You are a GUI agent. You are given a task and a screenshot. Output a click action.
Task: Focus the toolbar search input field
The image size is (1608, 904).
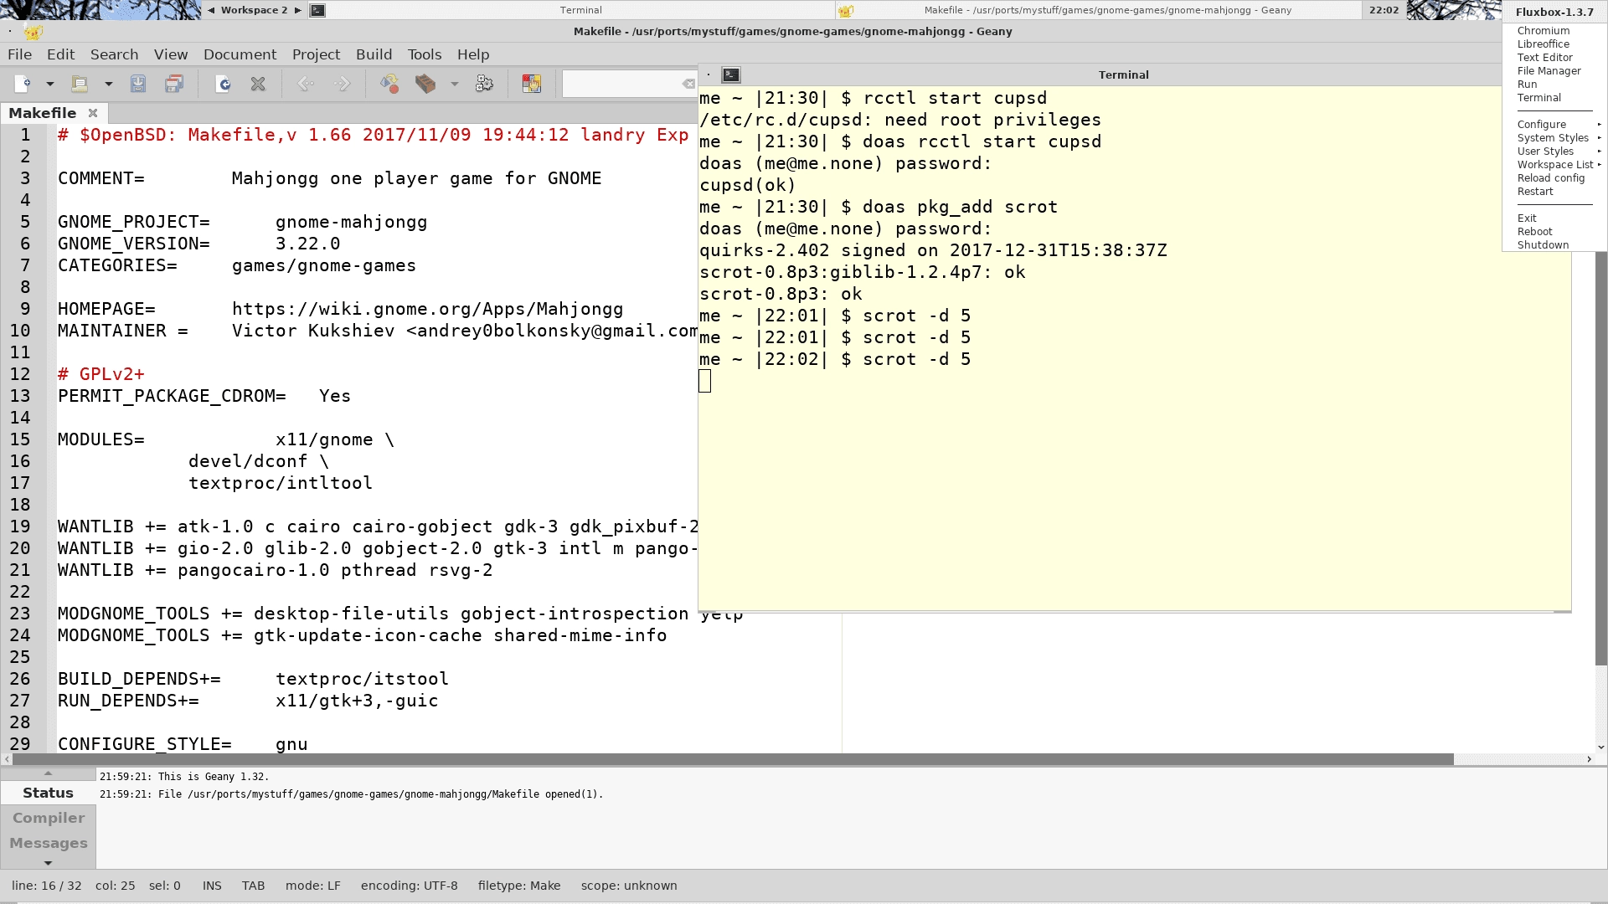click(x=621, y=84)
